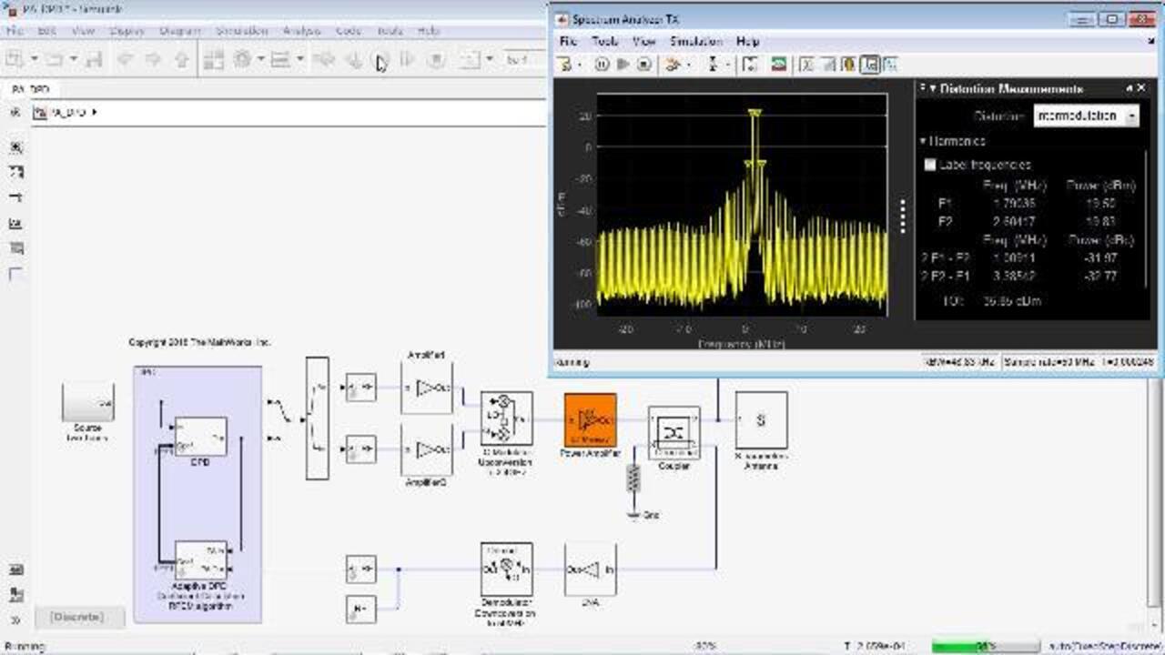The image size is (1165, 655).
Task: Collapse the Distortion Measurements panel header
Action: [x=932, y=89]
